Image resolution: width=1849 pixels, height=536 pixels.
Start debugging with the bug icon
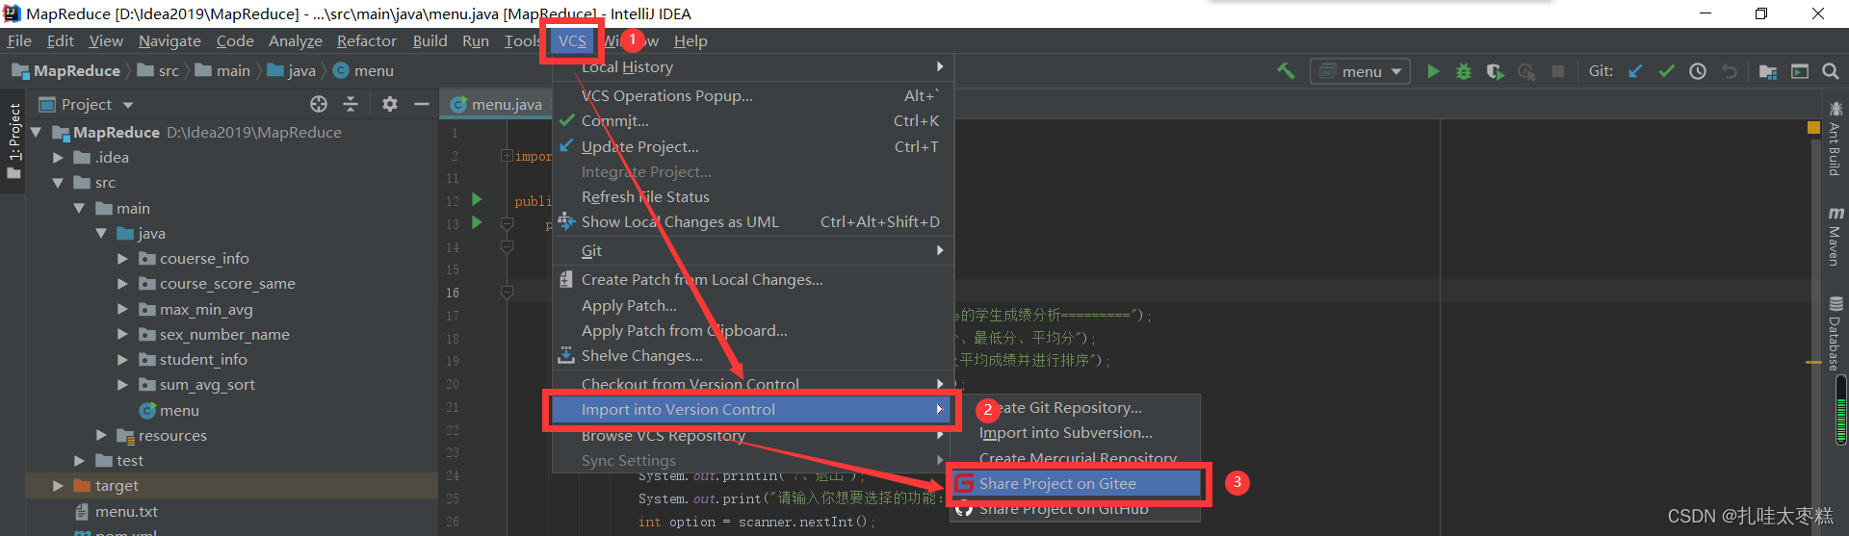pos(1464,71)
